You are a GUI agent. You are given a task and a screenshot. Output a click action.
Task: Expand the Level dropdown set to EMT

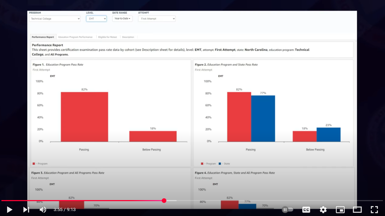pos(96,19)
